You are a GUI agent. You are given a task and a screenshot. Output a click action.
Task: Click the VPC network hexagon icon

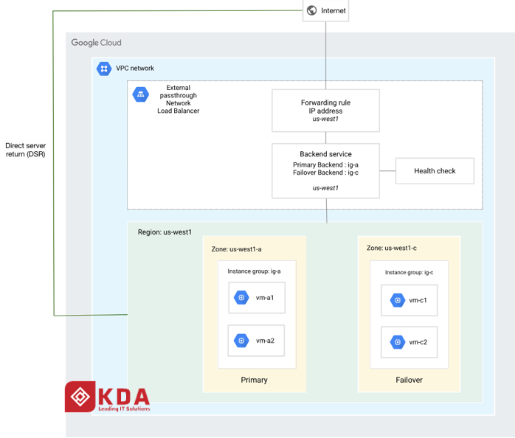click(104, 69)
